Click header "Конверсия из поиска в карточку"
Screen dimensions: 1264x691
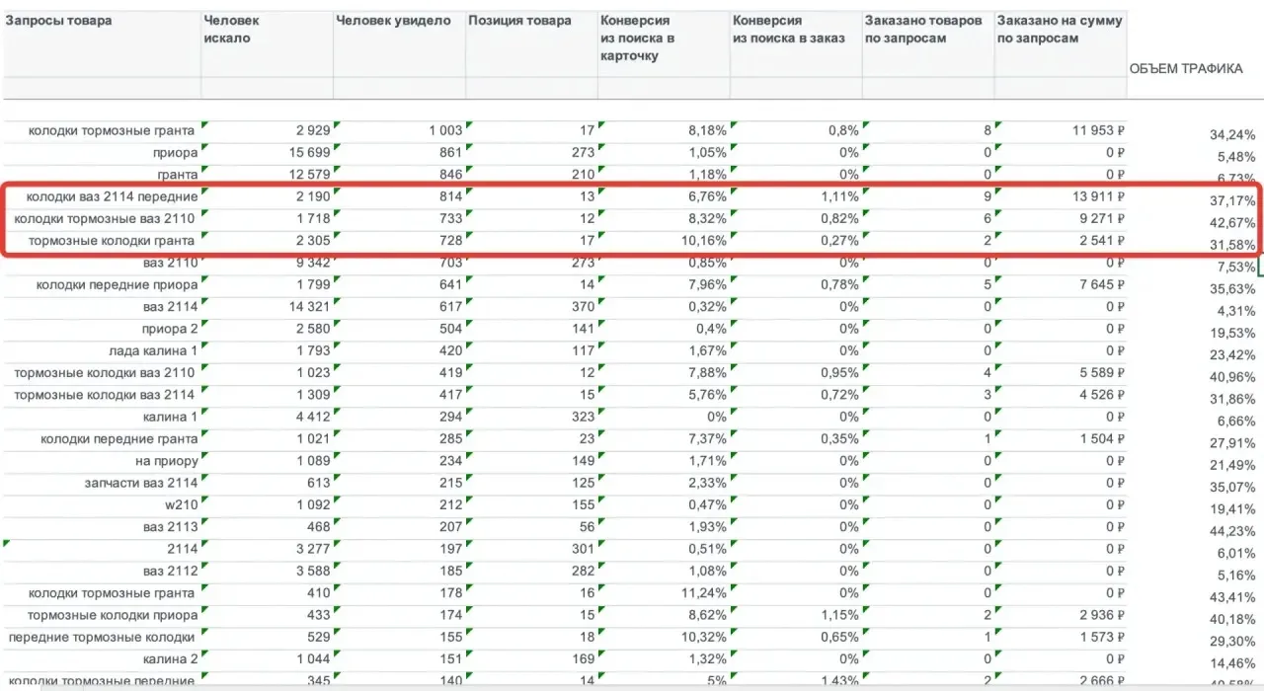coord(638,38)
